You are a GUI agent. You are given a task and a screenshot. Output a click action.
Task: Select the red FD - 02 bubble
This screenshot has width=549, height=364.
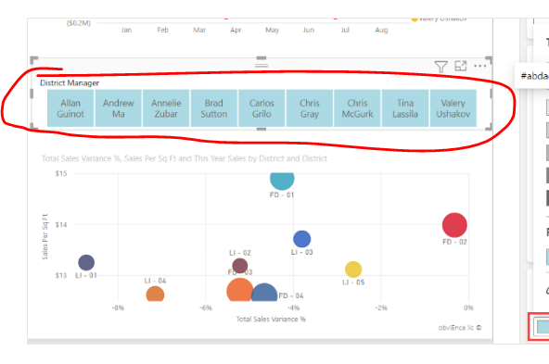click(x=454, y=225)
